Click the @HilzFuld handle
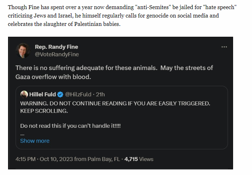Viewport: 252px width, 175px height. click(78, 94)
